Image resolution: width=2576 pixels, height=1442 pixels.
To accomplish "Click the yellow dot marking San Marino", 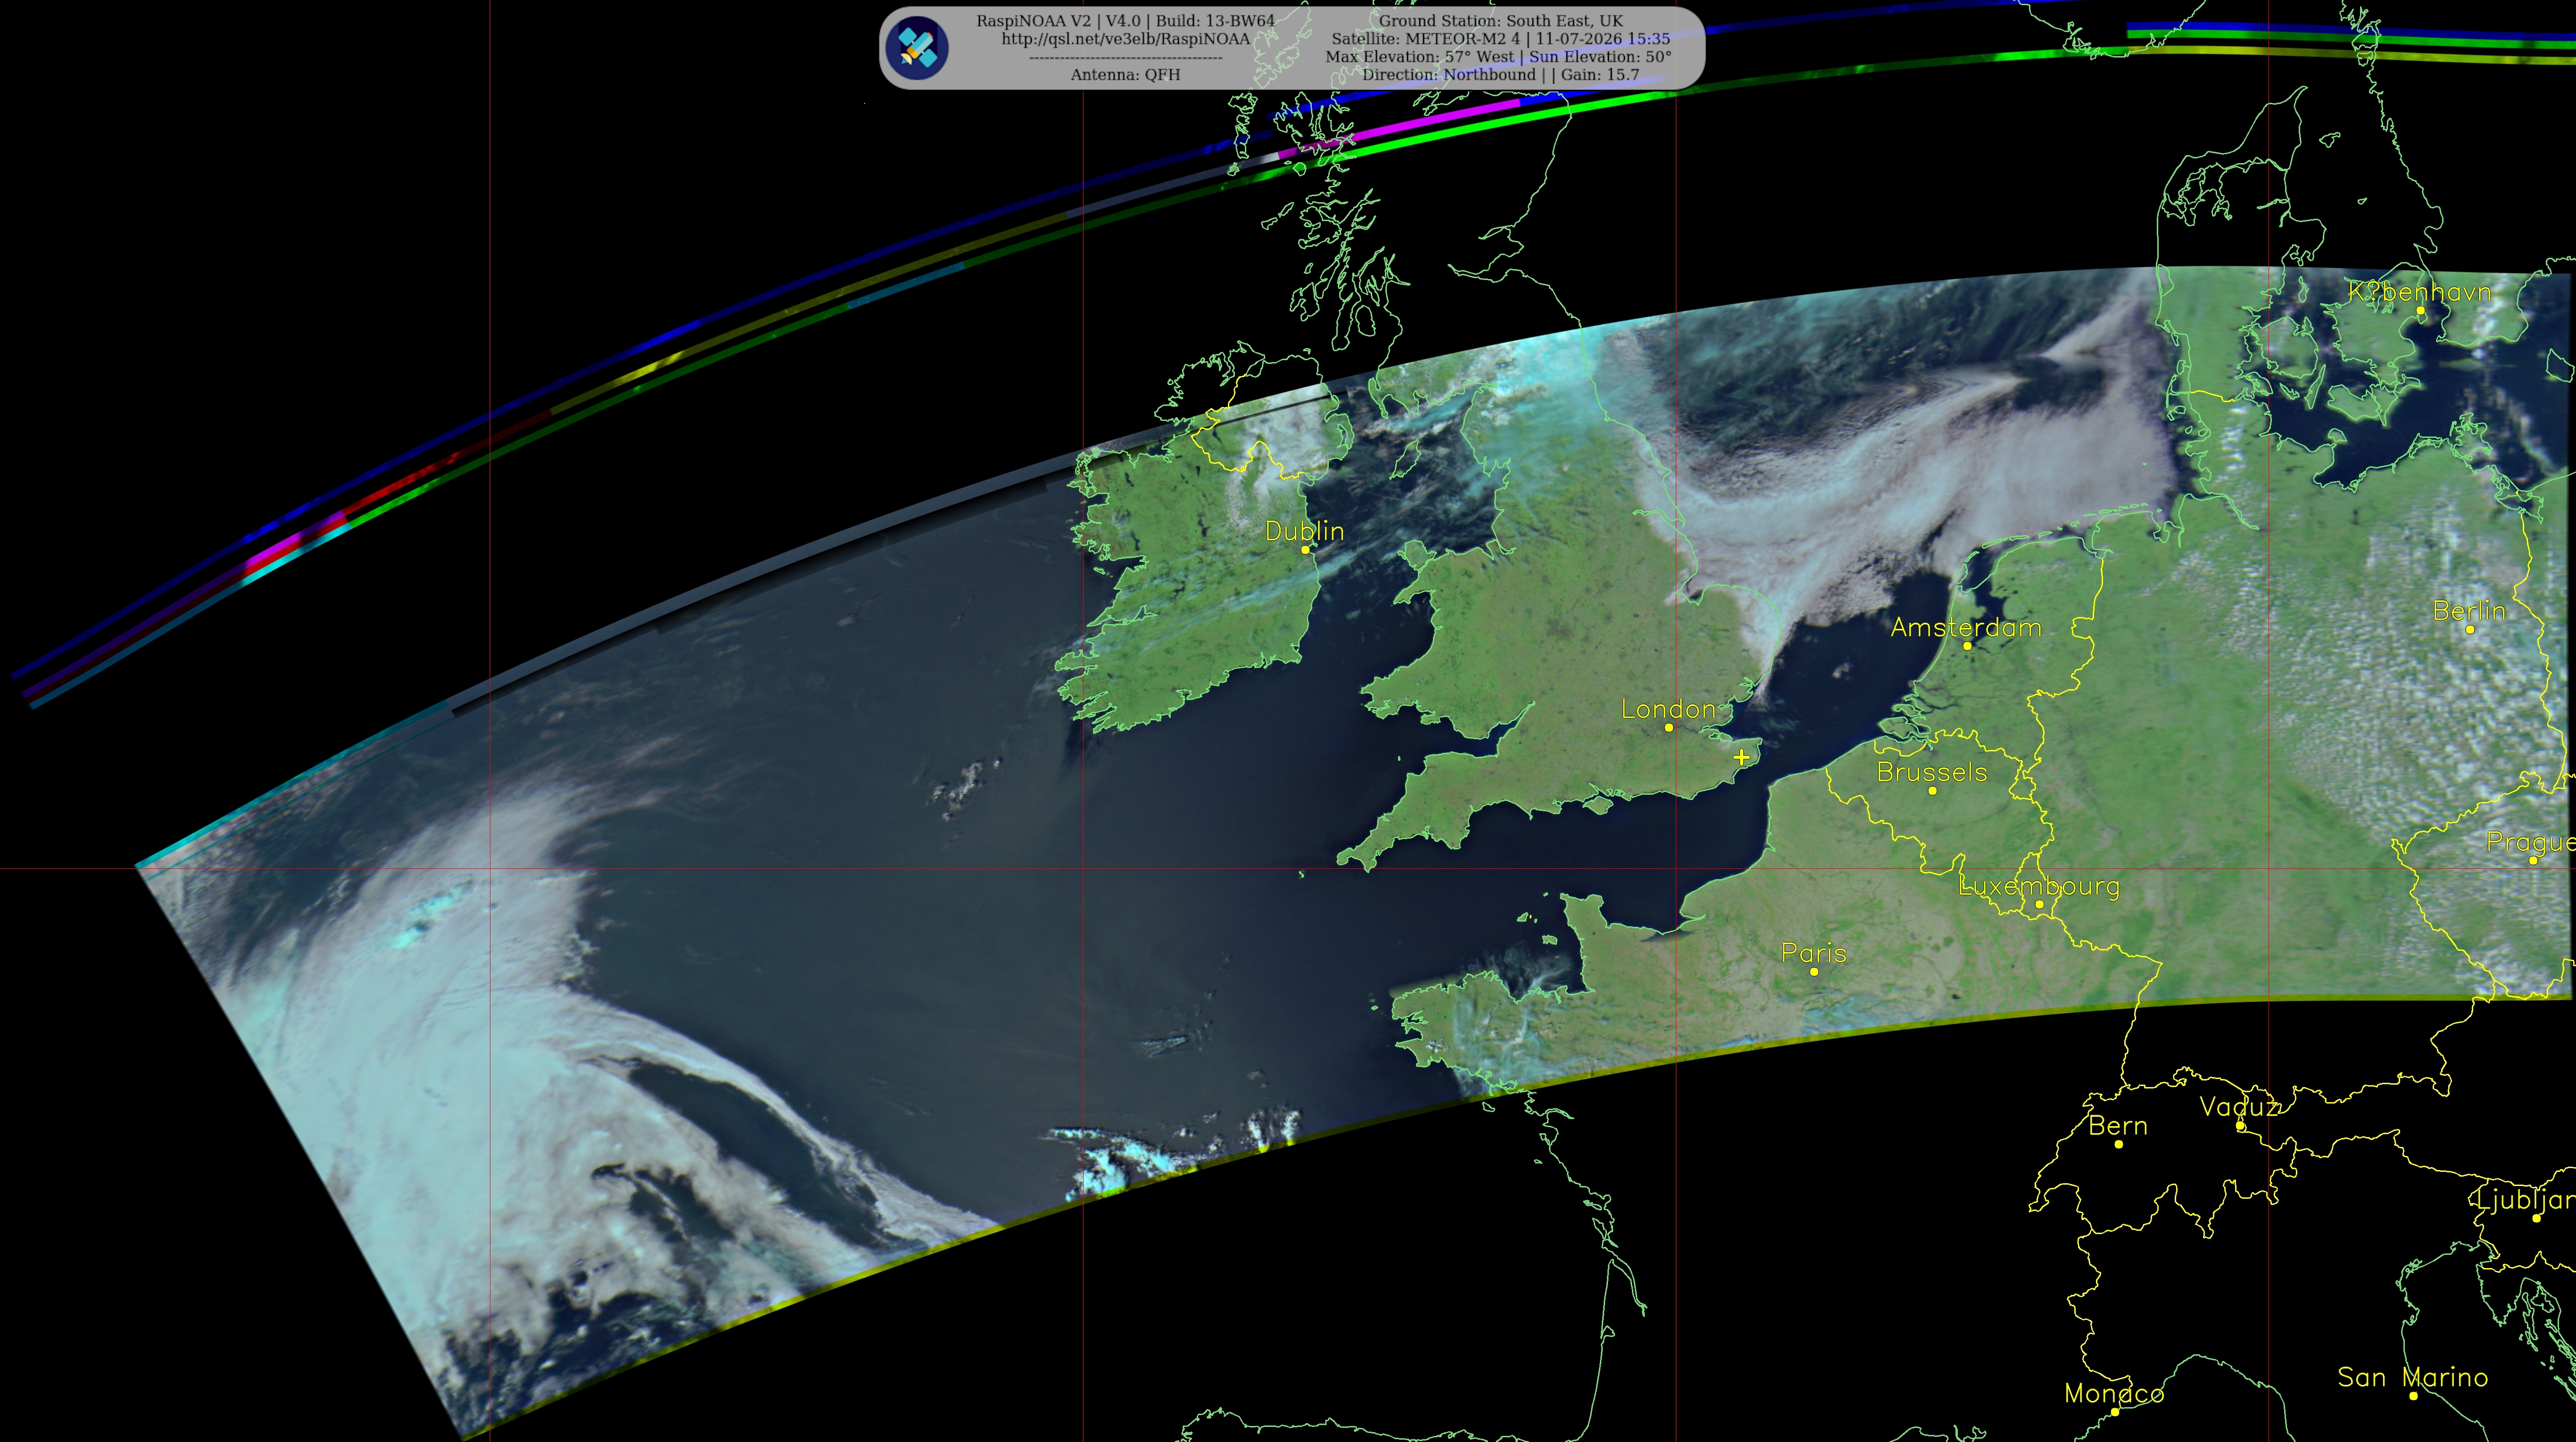I will [2413, 1395].
